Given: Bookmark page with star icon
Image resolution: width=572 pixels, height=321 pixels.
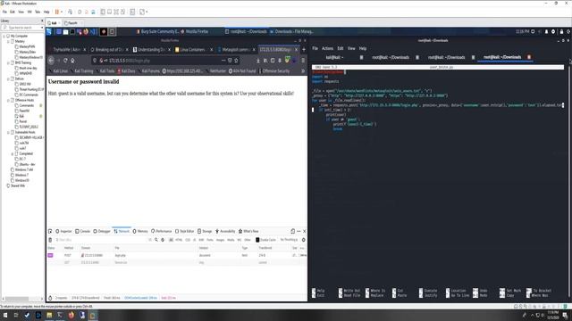Looking at the screenshot, I should tap(236, 61).
